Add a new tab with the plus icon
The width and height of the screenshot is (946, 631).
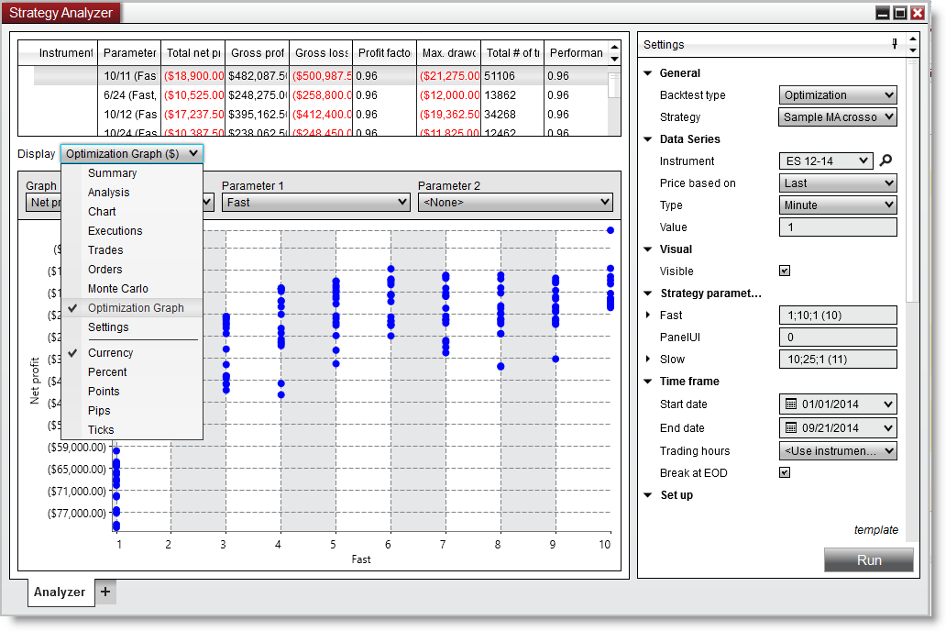click(104, 592)
